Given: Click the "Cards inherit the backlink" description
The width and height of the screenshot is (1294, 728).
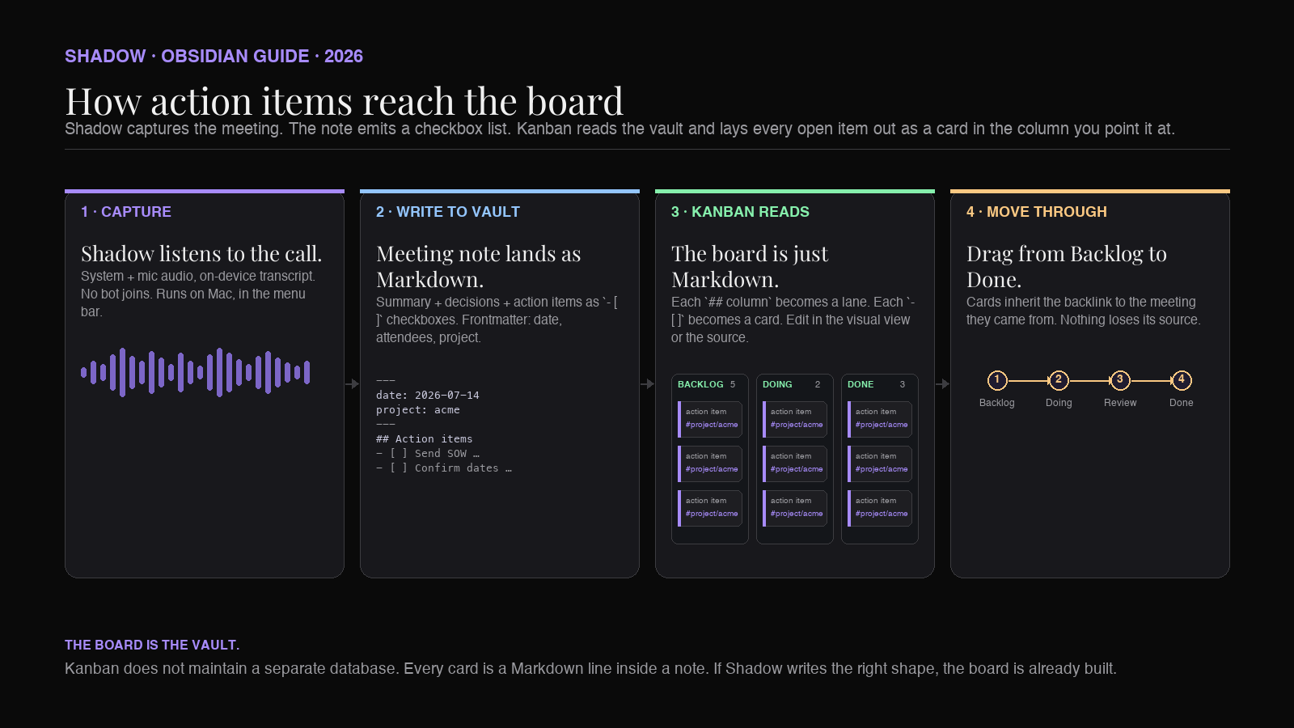Looking at the screenshot, I should [x=1084, y=311].
